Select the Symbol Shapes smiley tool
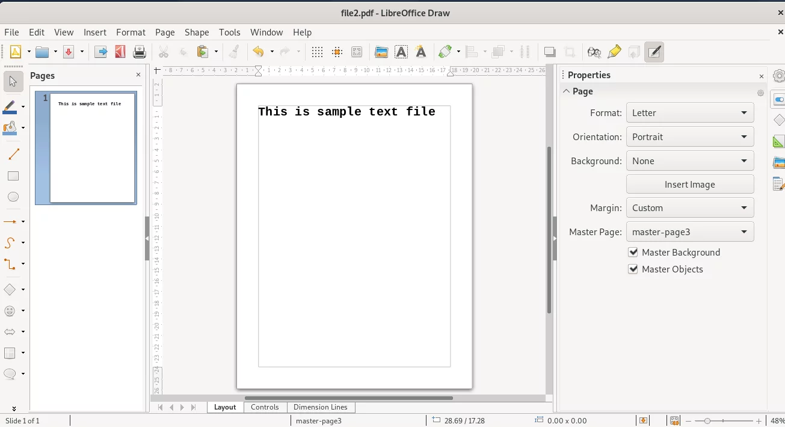This screenshot has height=427, width=785. pyautogui.click(x=10, y=311)
